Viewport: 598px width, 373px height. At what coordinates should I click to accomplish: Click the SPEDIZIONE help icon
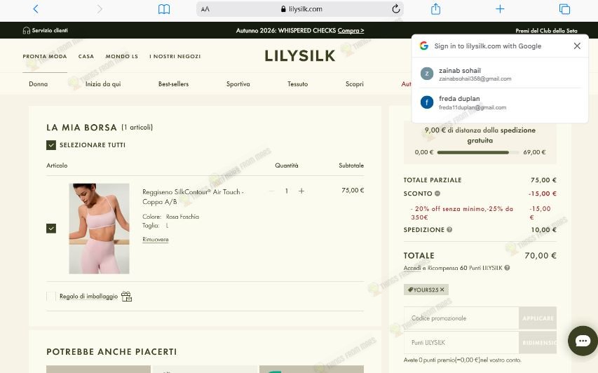coord(449,229)
